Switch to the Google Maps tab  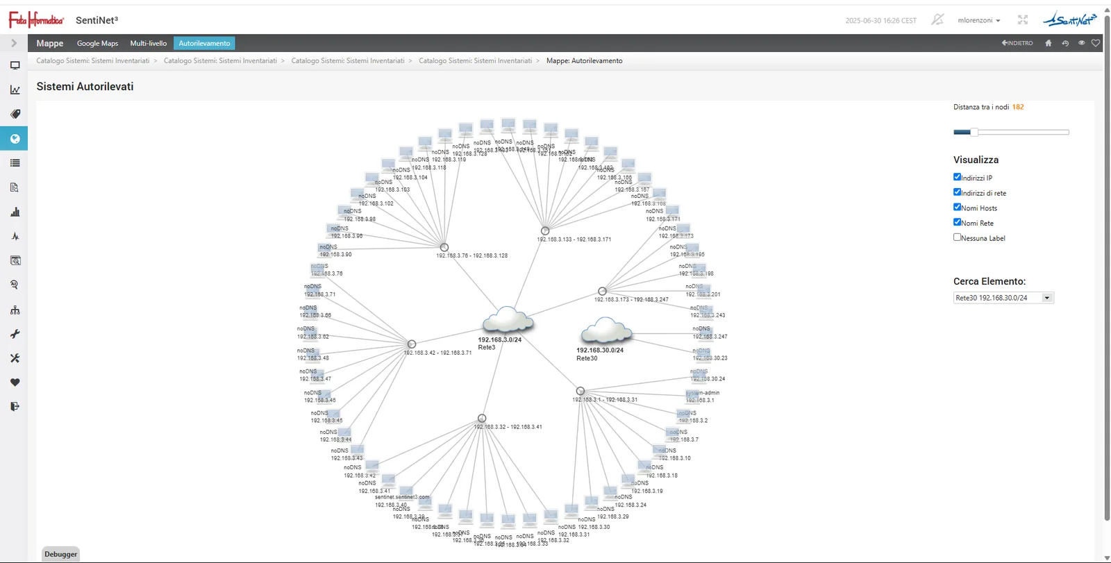[97, 43]
